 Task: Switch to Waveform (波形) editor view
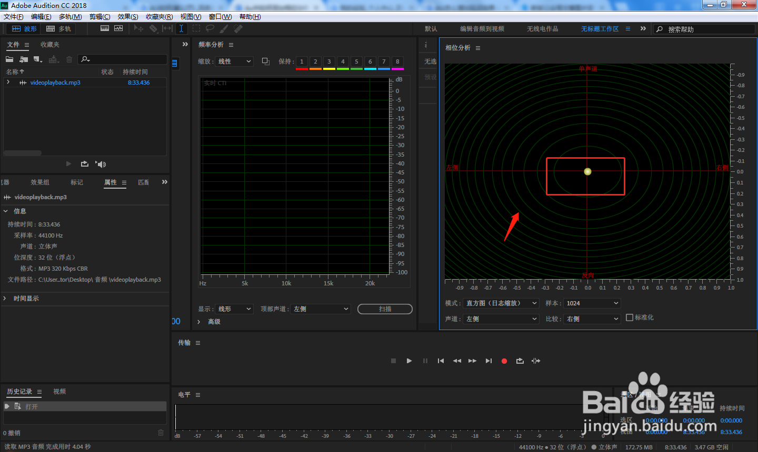[x=24, y=29]
